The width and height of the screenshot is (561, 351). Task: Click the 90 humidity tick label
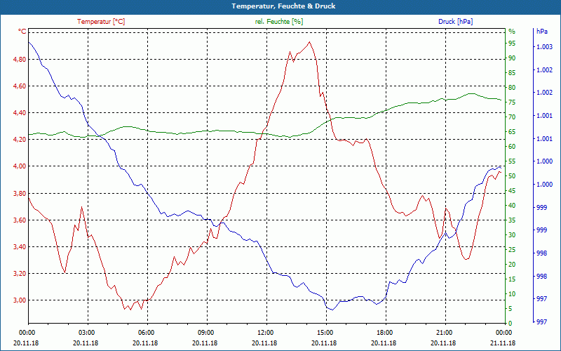[512, 58]
